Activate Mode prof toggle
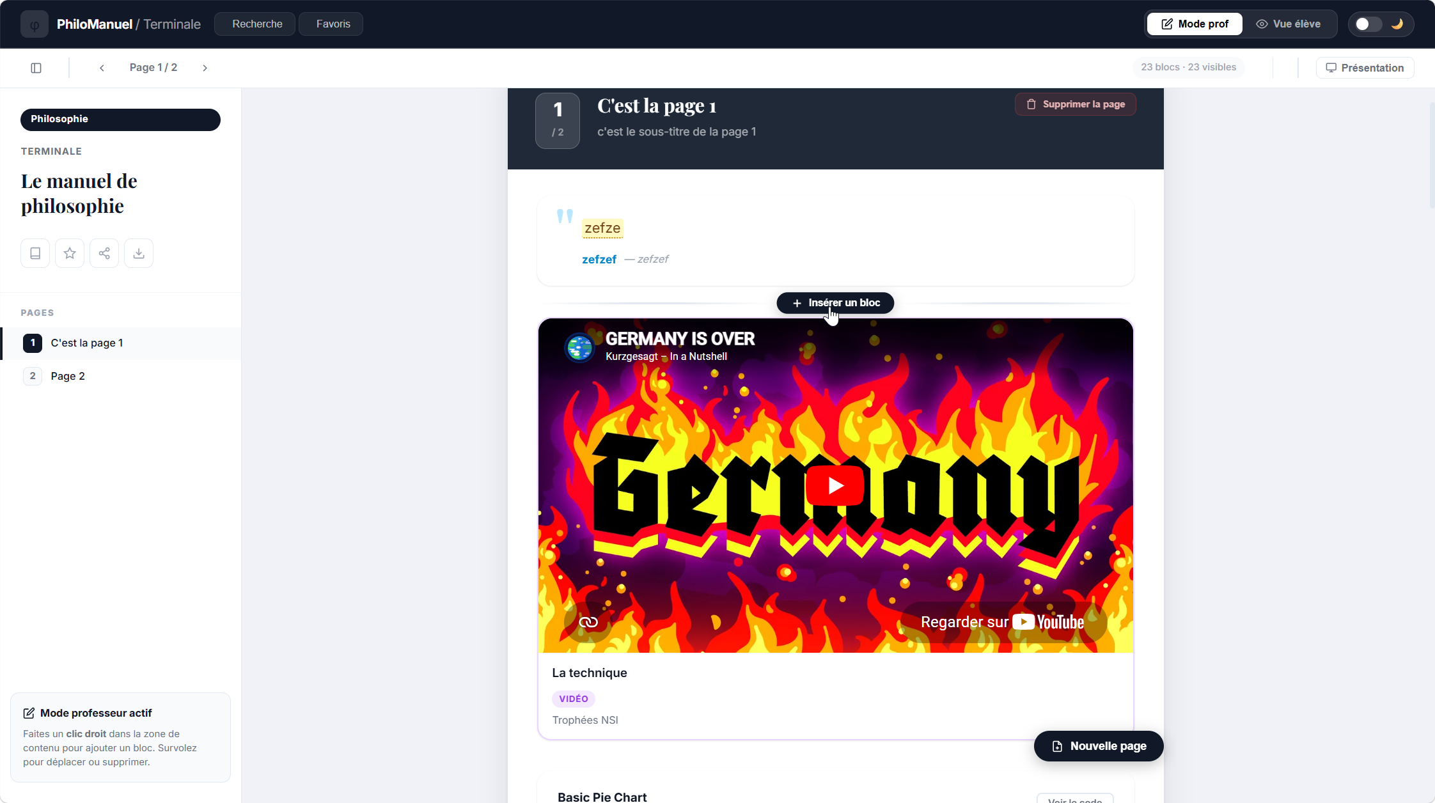Screen dimensions: 1435x803 click(x=1195, y=24)
